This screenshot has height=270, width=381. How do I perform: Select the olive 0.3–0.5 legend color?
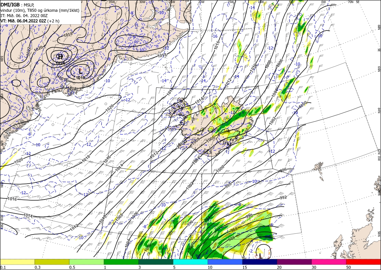tap(52, 262)
